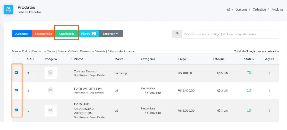Open the Filtros button with badge 2
This screenshot has height=130, width=287.
click(89, 34)
